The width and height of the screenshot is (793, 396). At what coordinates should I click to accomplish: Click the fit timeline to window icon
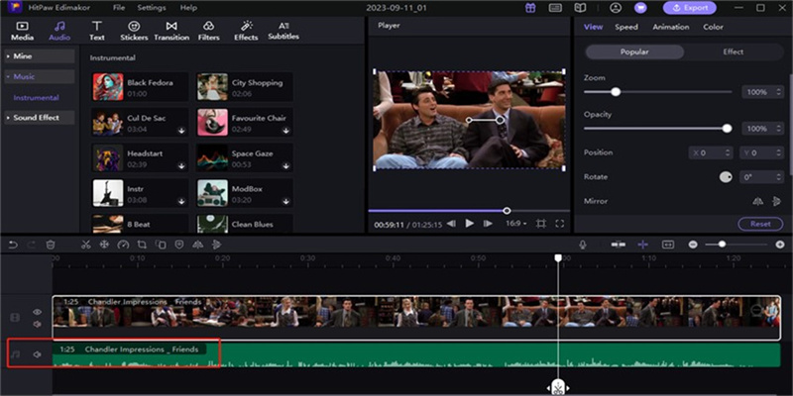pos(668,245)
